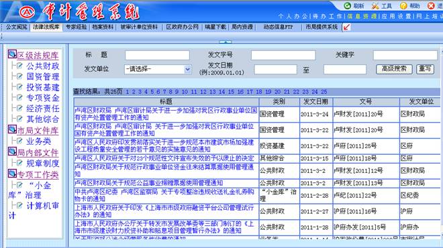Click the 高级搜索 button
443x248 pixels.
[394, 69]
